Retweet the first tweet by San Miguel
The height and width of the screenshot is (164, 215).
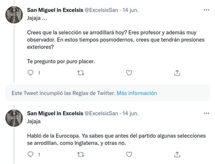81,73
